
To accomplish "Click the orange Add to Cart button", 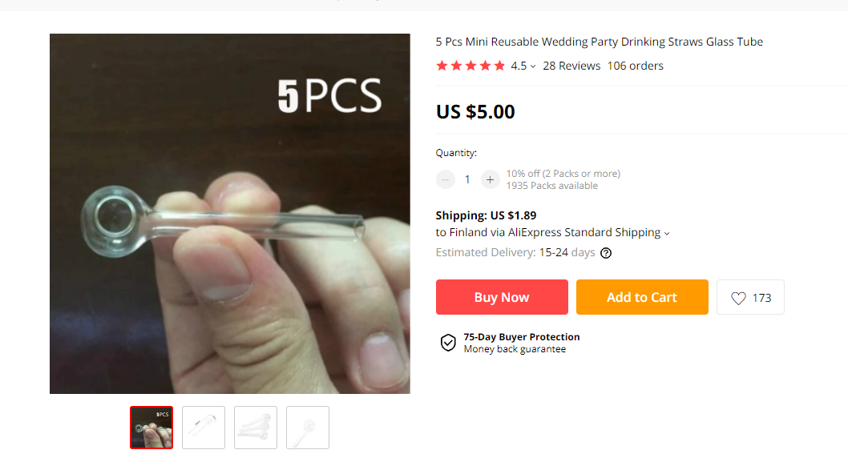I will click(x=642, y=297).
